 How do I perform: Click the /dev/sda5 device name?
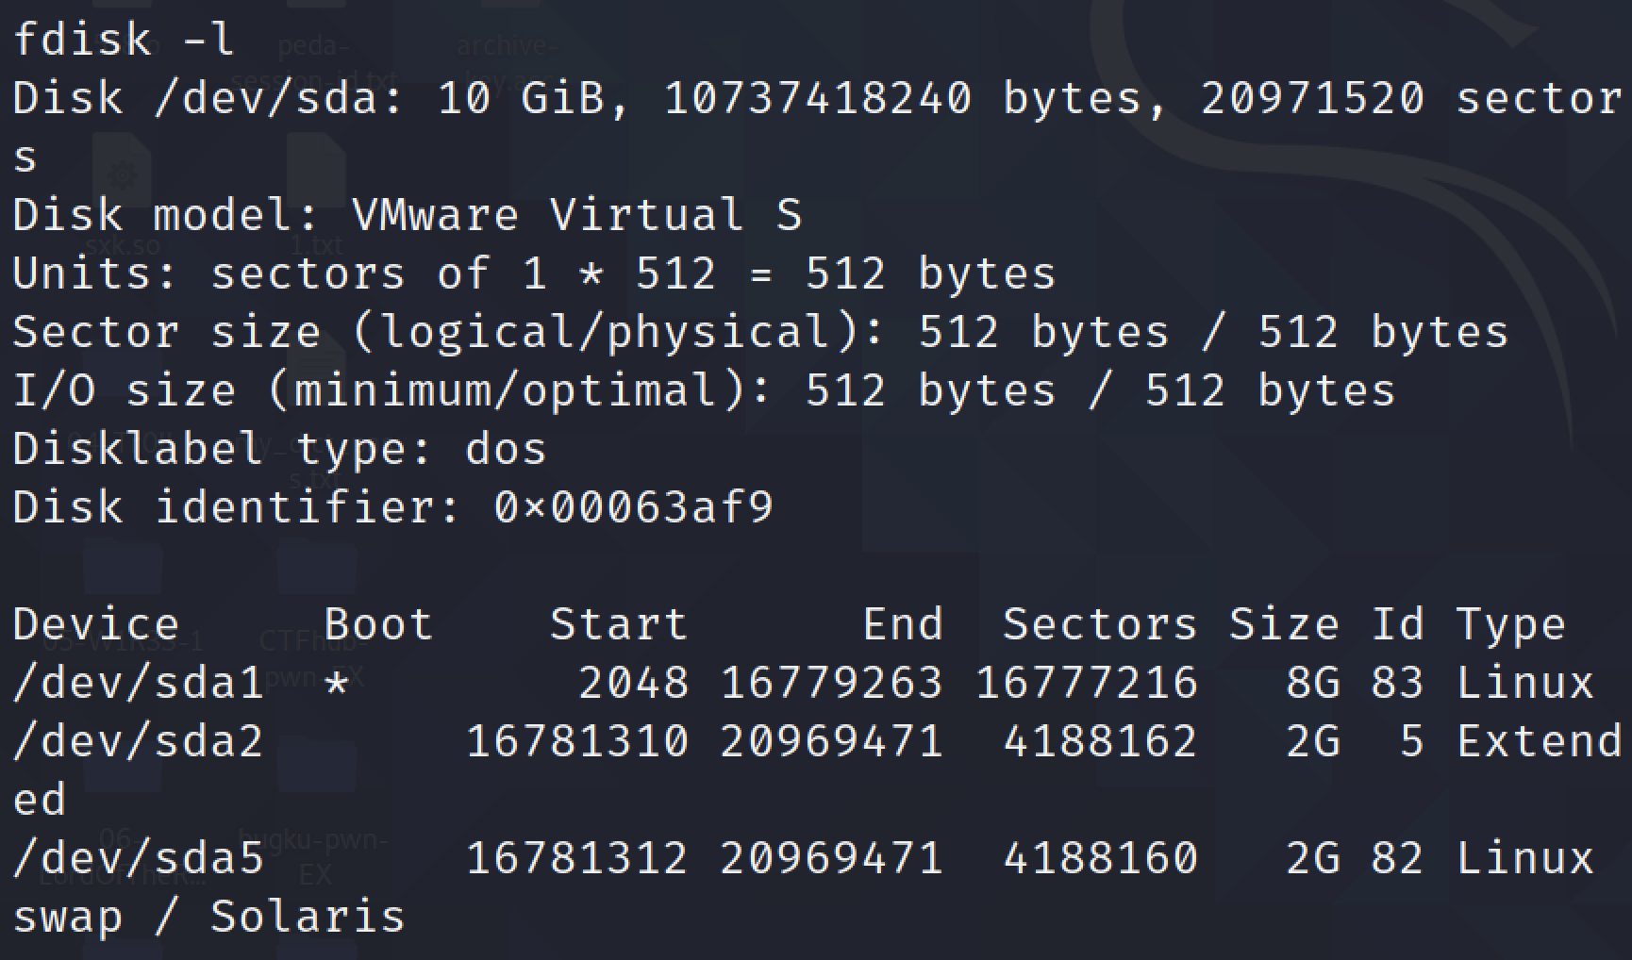click(x=138, y=858)
